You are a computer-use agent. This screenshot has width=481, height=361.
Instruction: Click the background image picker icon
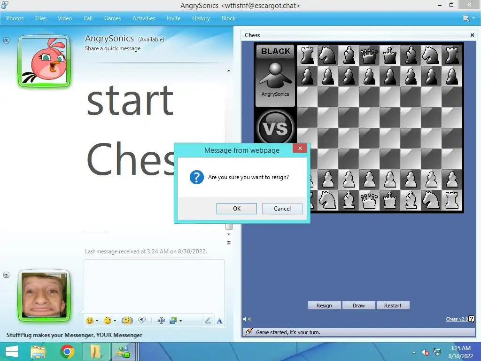(173, 321)
